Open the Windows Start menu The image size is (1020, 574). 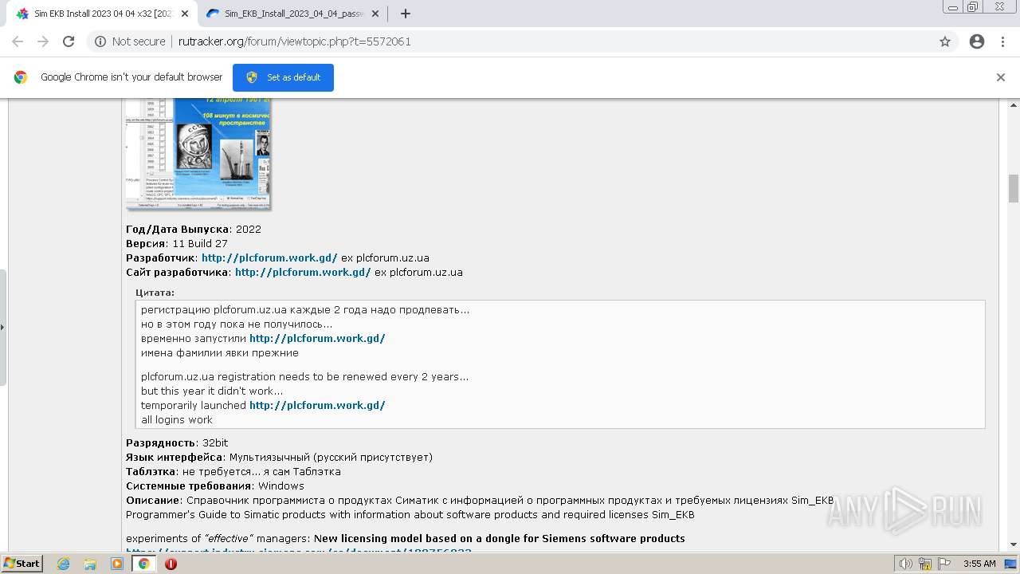tap(22, 563)
